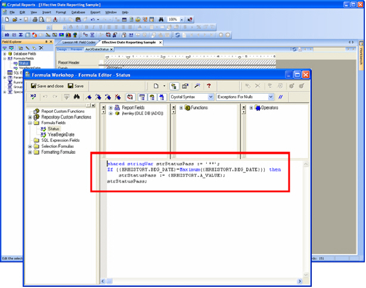Expand the Operators tree node

pyautogui.click(x=251, y=108)
